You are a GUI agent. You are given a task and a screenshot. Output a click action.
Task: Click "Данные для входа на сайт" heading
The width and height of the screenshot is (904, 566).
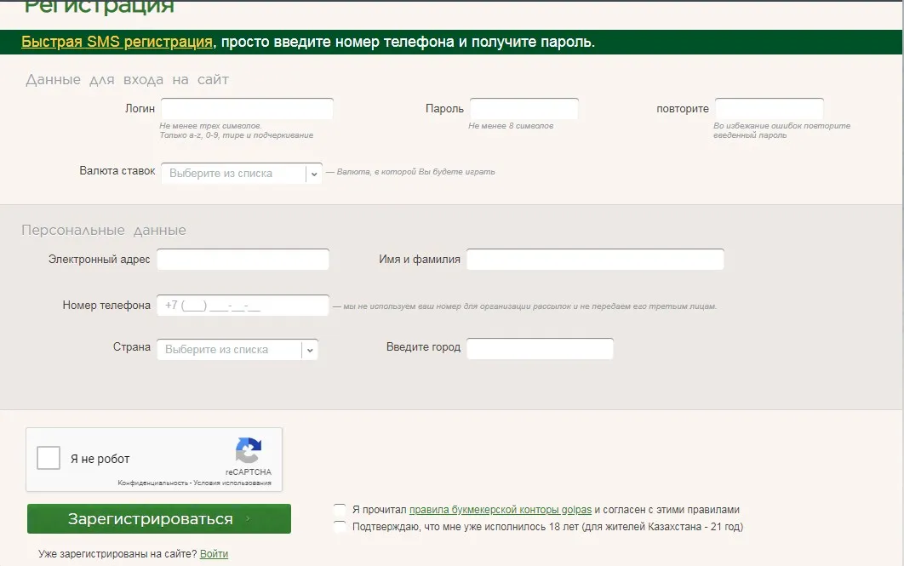[x=127, y=79]
